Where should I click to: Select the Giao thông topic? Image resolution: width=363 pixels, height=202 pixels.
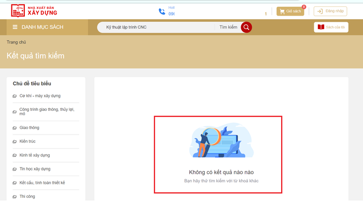click(29, 127)
